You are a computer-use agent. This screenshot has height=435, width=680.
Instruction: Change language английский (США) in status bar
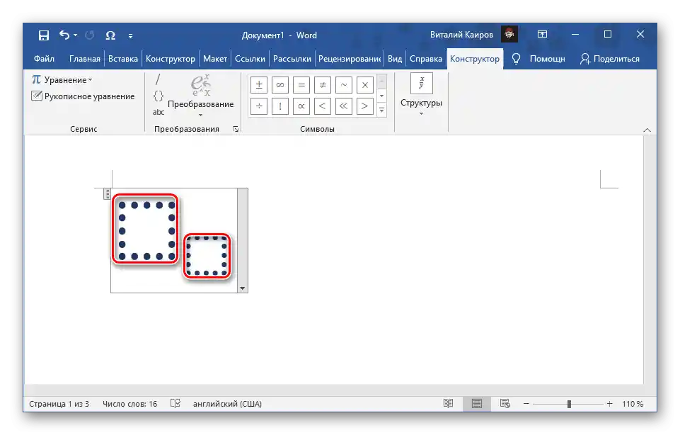227,404
